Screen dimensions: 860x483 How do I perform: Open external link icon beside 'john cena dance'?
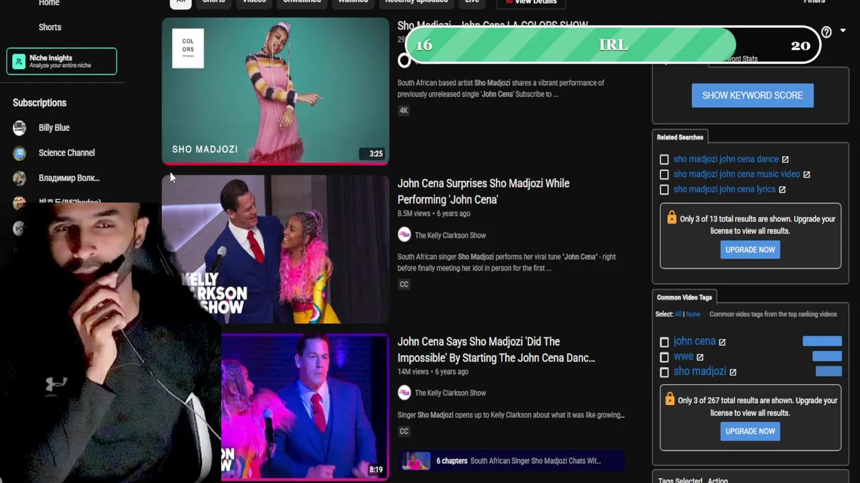pyautogui.click(x=785, y=160)
